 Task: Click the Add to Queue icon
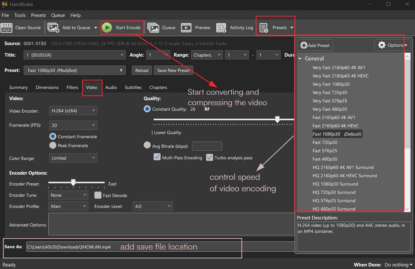pyautogui.click(x=53, y=28)
